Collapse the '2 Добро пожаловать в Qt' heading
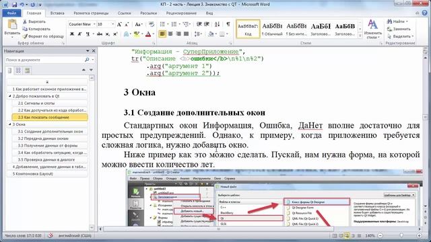 click(9, 96)
